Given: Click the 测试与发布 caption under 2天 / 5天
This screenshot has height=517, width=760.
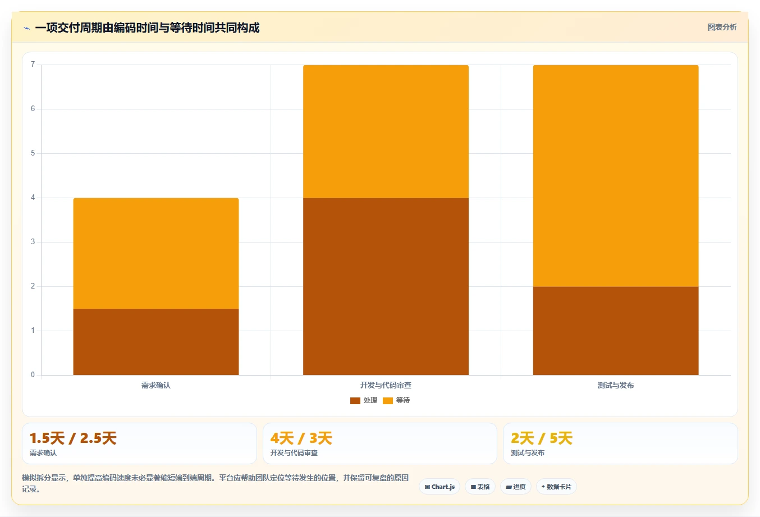Looking at the screenshot, I should (528, 453).
